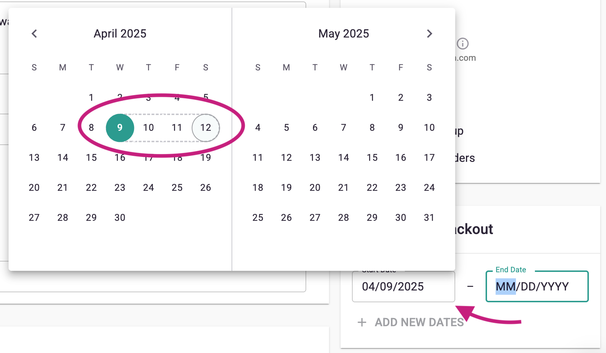This screenshot has height=353, width=606.
Task: Click the info icon near the email address
Action: point(463,44)
